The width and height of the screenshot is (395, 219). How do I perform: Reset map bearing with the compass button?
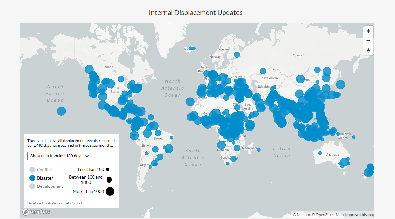click(x=368, y=51)
